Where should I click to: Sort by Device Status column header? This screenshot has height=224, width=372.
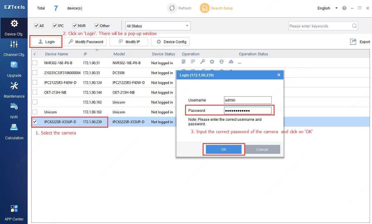pos(163,54)
